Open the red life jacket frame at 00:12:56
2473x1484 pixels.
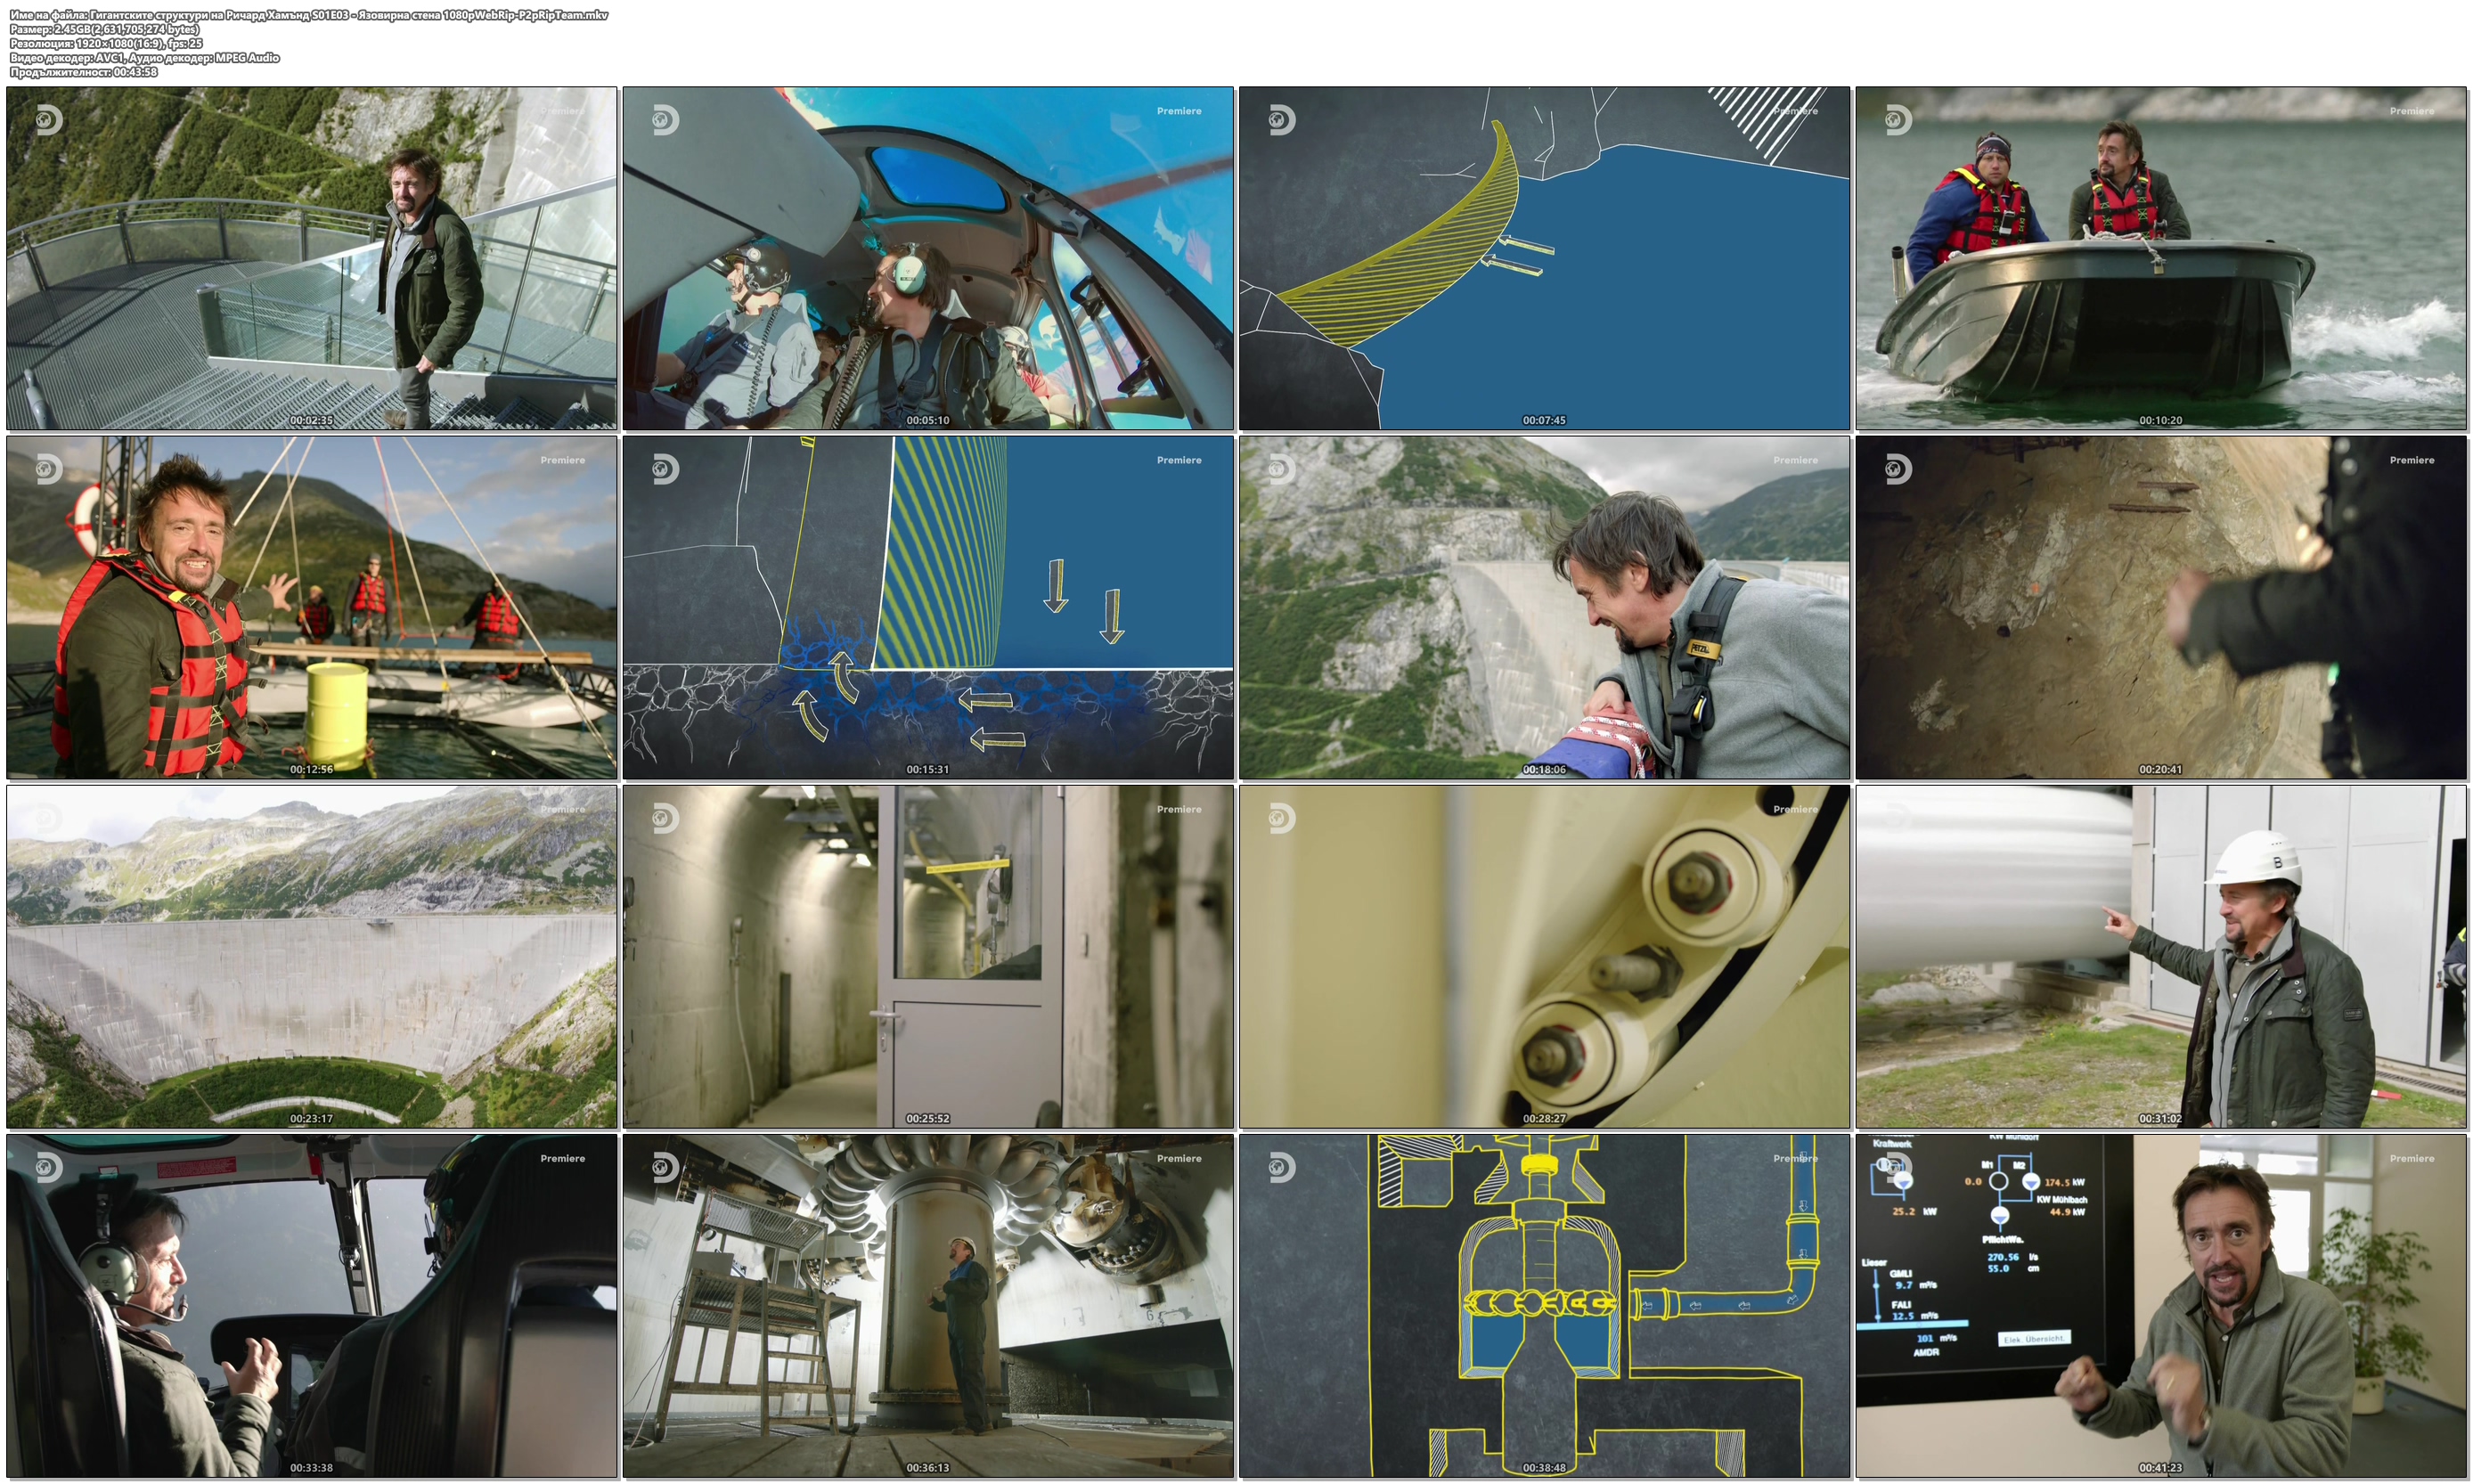(311, 607)
